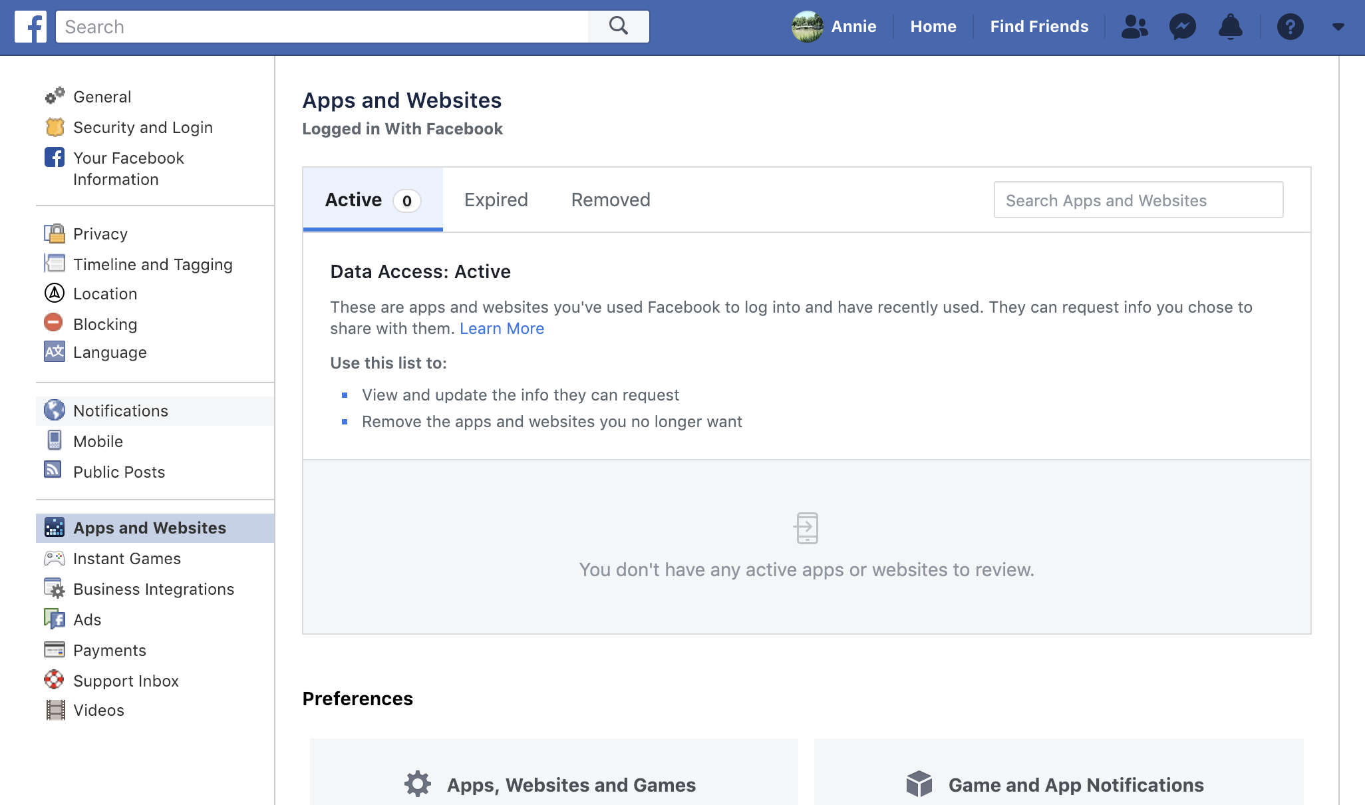This screenshot has height=805, width=1365.
Task: Open Payments settings
Action: tap(110, 651)
